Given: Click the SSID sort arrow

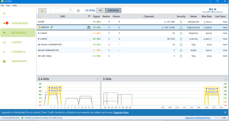Looking at the screenshot, I should pos(89,16).
